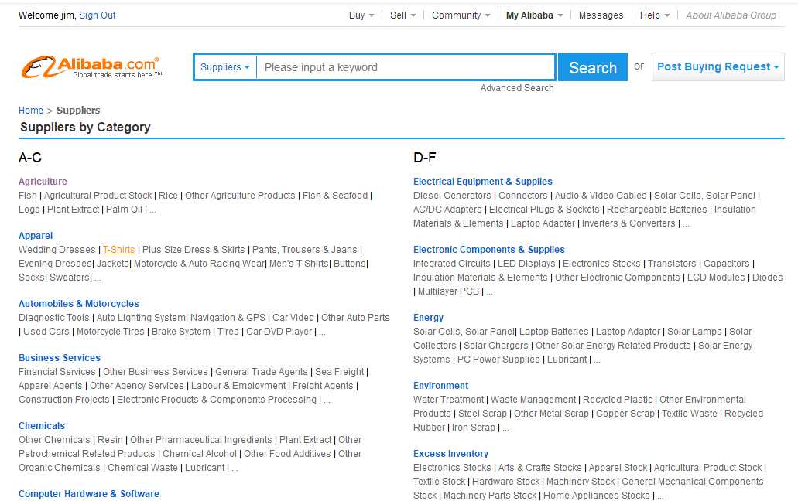Select Car DVD Player
This screenshot has height=501, width=798.
[x=279, y=332]
